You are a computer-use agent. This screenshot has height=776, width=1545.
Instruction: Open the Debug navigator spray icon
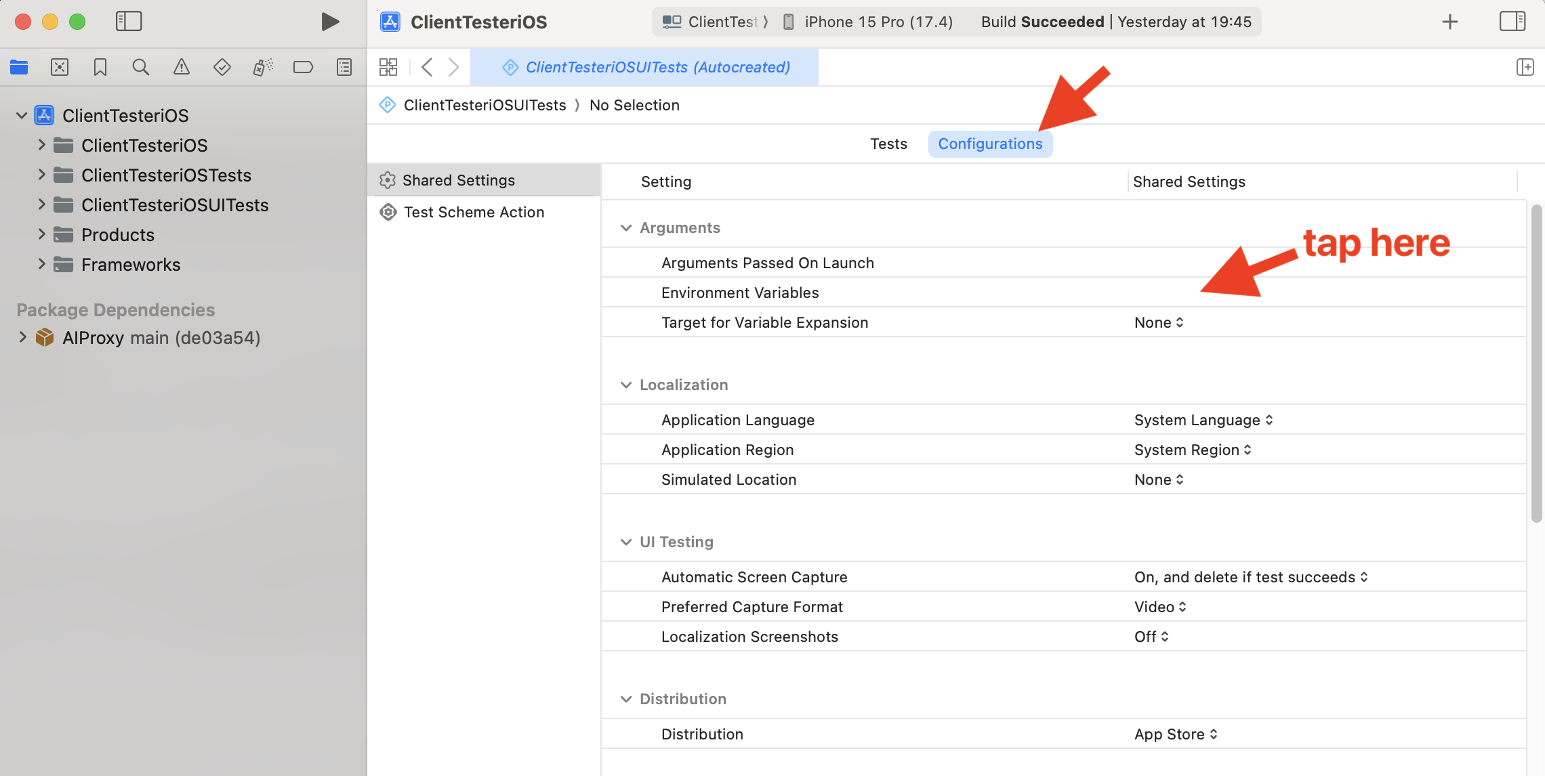pyautogui.click(x=263, y=67)
